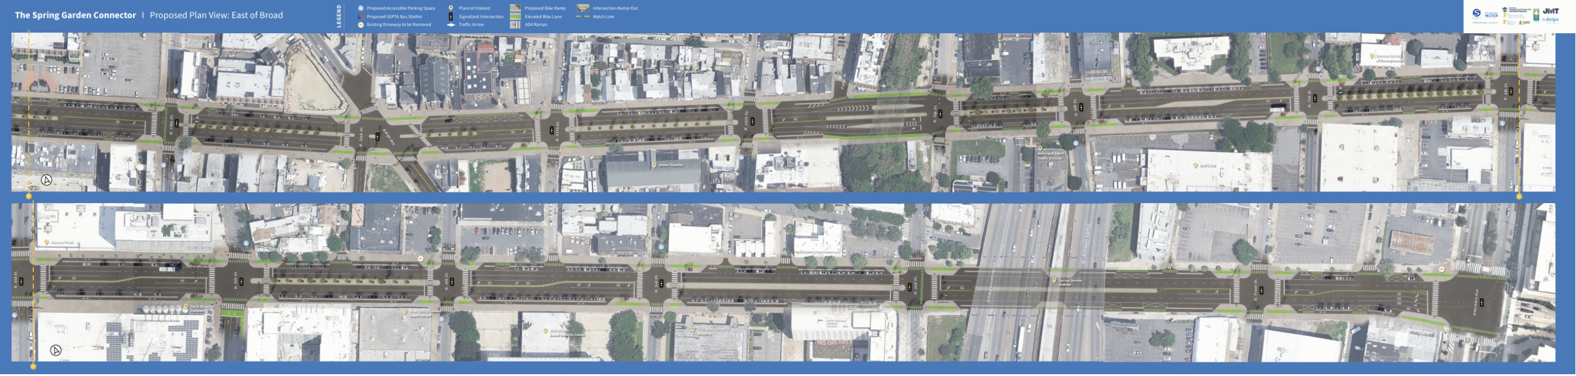Click the Amazon Fresh place pin
This screenshot has height=376, width=1576.
47,243
